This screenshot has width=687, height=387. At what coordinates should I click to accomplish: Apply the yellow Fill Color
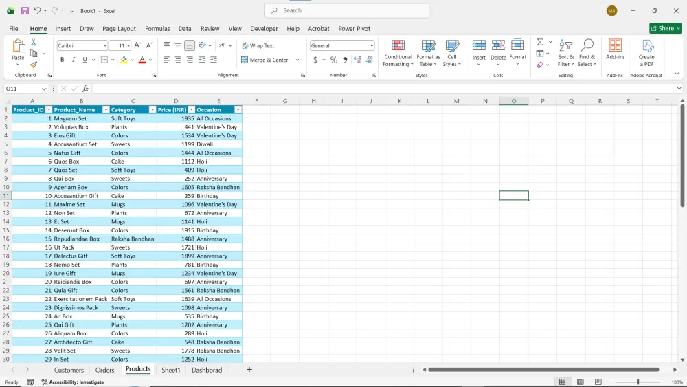[124, 60]
